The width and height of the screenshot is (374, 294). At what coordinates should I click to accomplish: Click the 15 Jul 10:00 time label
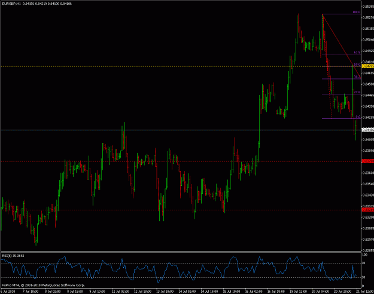pos(232,292)
